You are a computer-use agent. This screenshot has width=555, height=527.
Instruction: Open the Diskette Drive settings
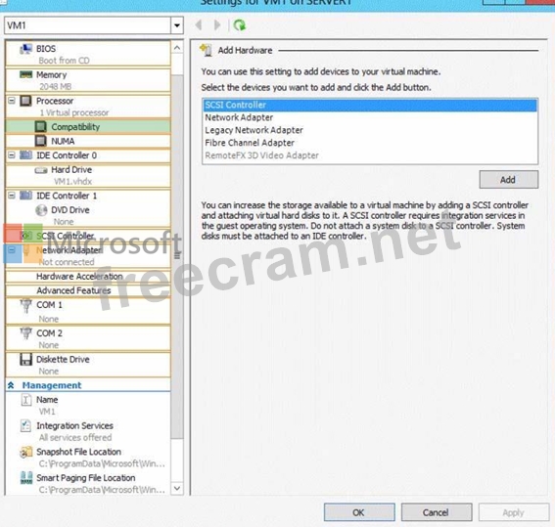point(88,365)
